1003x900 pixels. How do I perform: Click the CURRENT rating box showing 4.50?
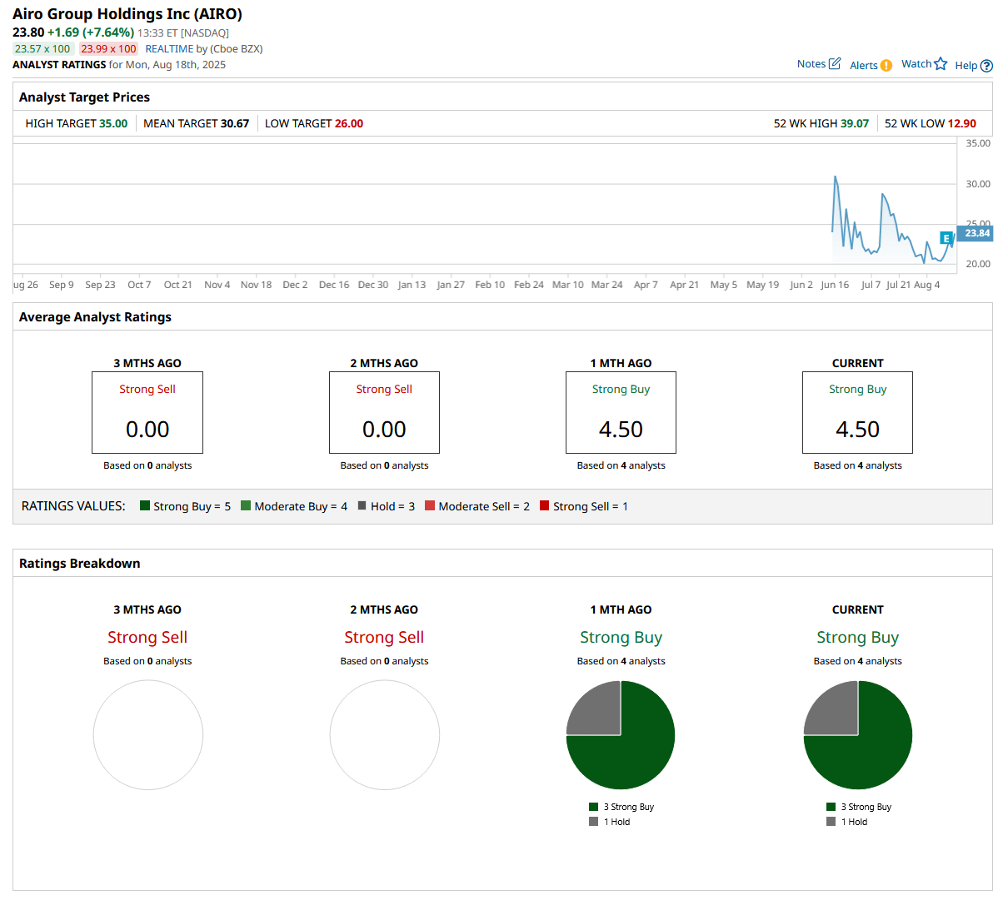coord(857,412)
